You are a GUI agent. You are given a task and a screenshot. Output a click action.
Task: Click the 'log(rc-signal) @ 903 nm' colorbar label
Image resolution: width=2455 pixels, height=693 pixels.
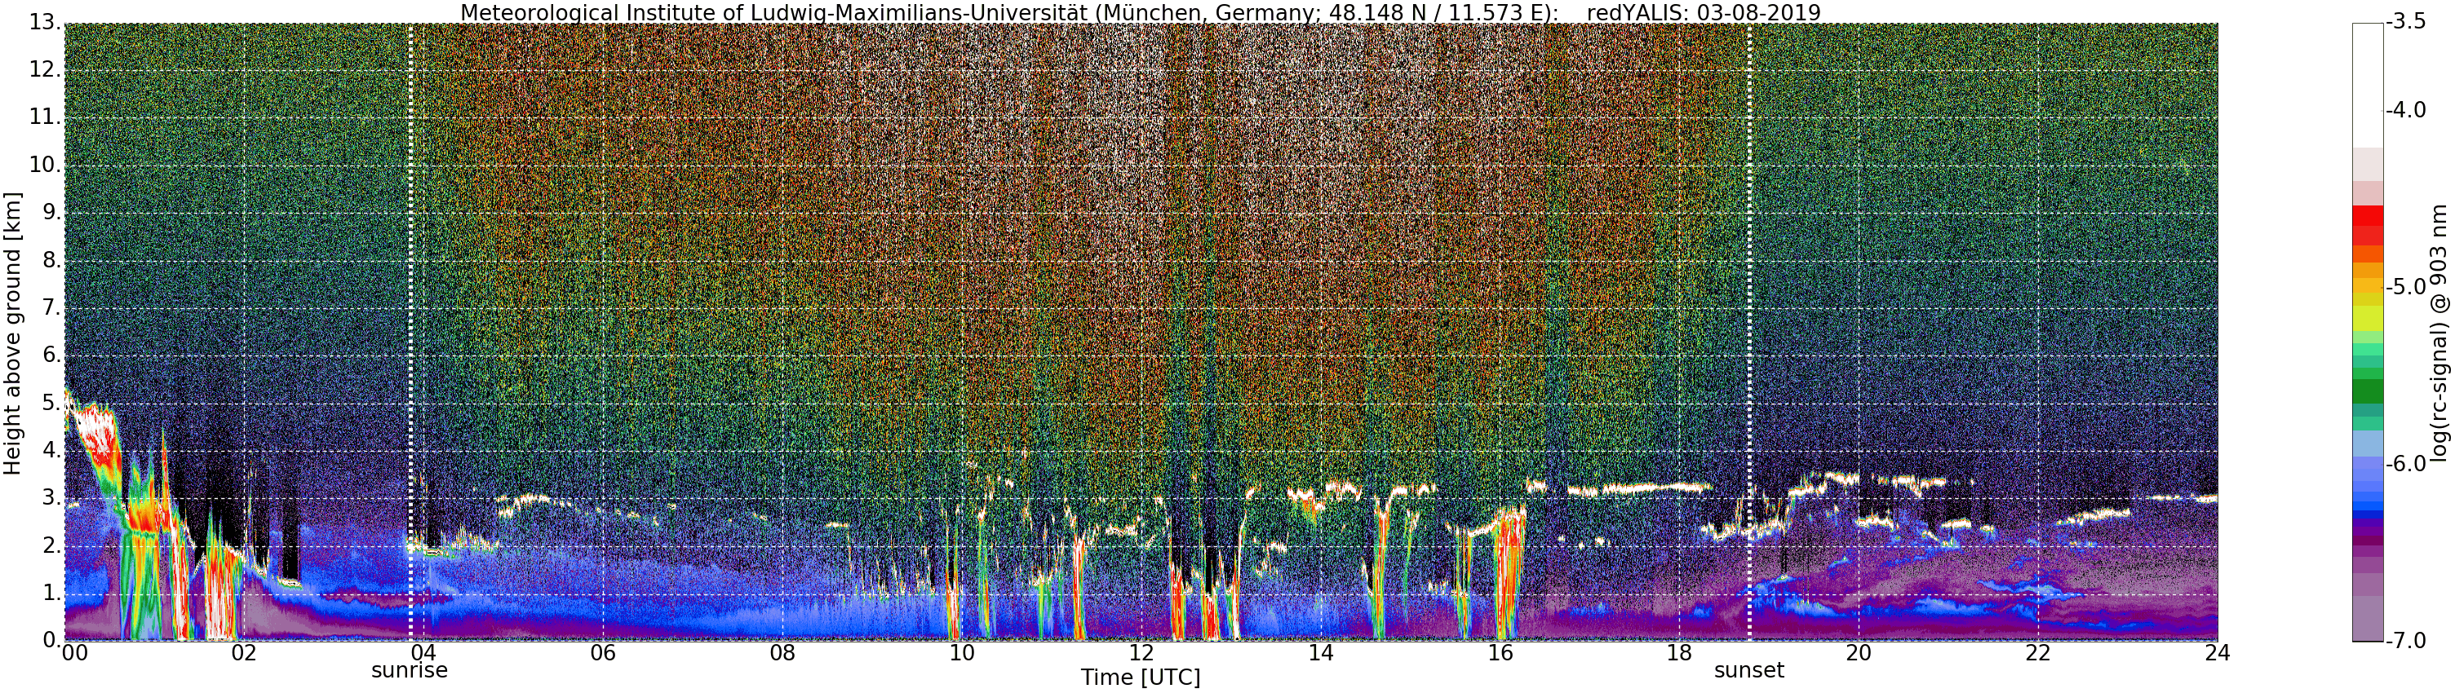tap(2438, 333)
